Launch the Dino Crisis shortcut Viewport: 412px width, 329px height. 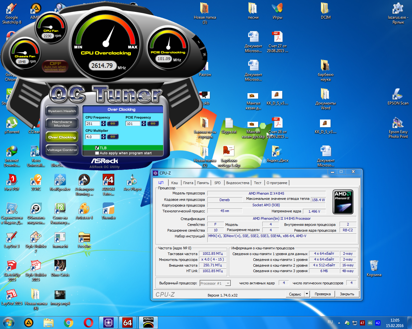(x=60, y=269)
